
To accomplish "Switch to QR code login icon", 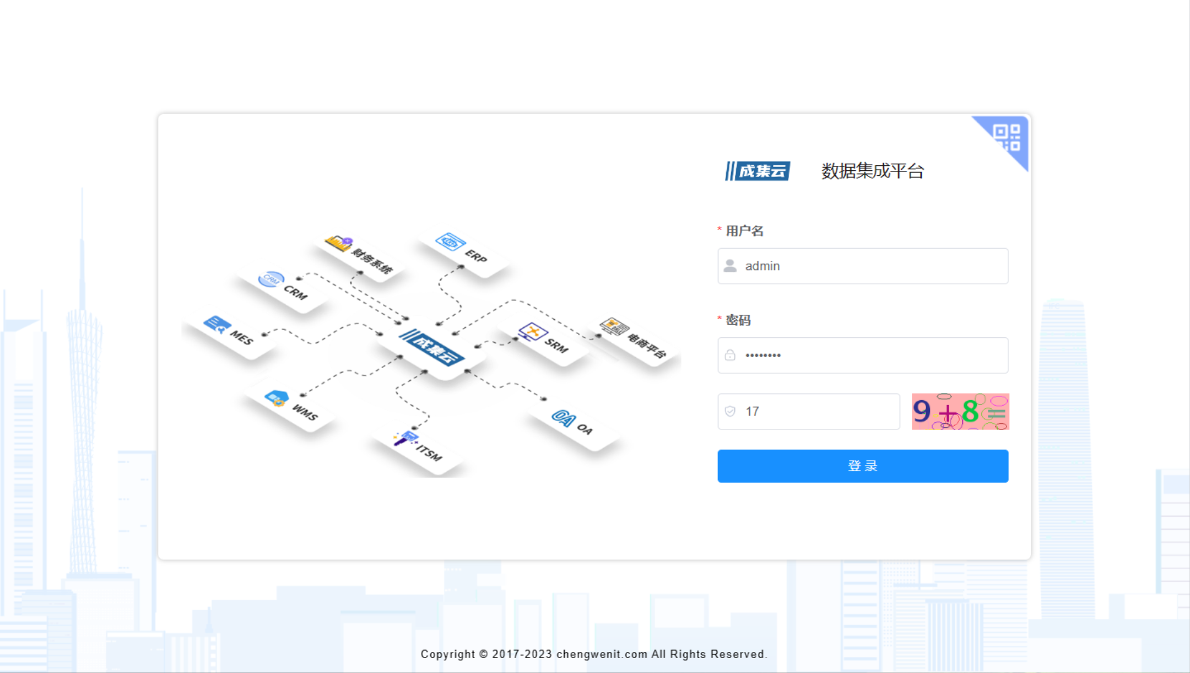I will coord(1007,138).
